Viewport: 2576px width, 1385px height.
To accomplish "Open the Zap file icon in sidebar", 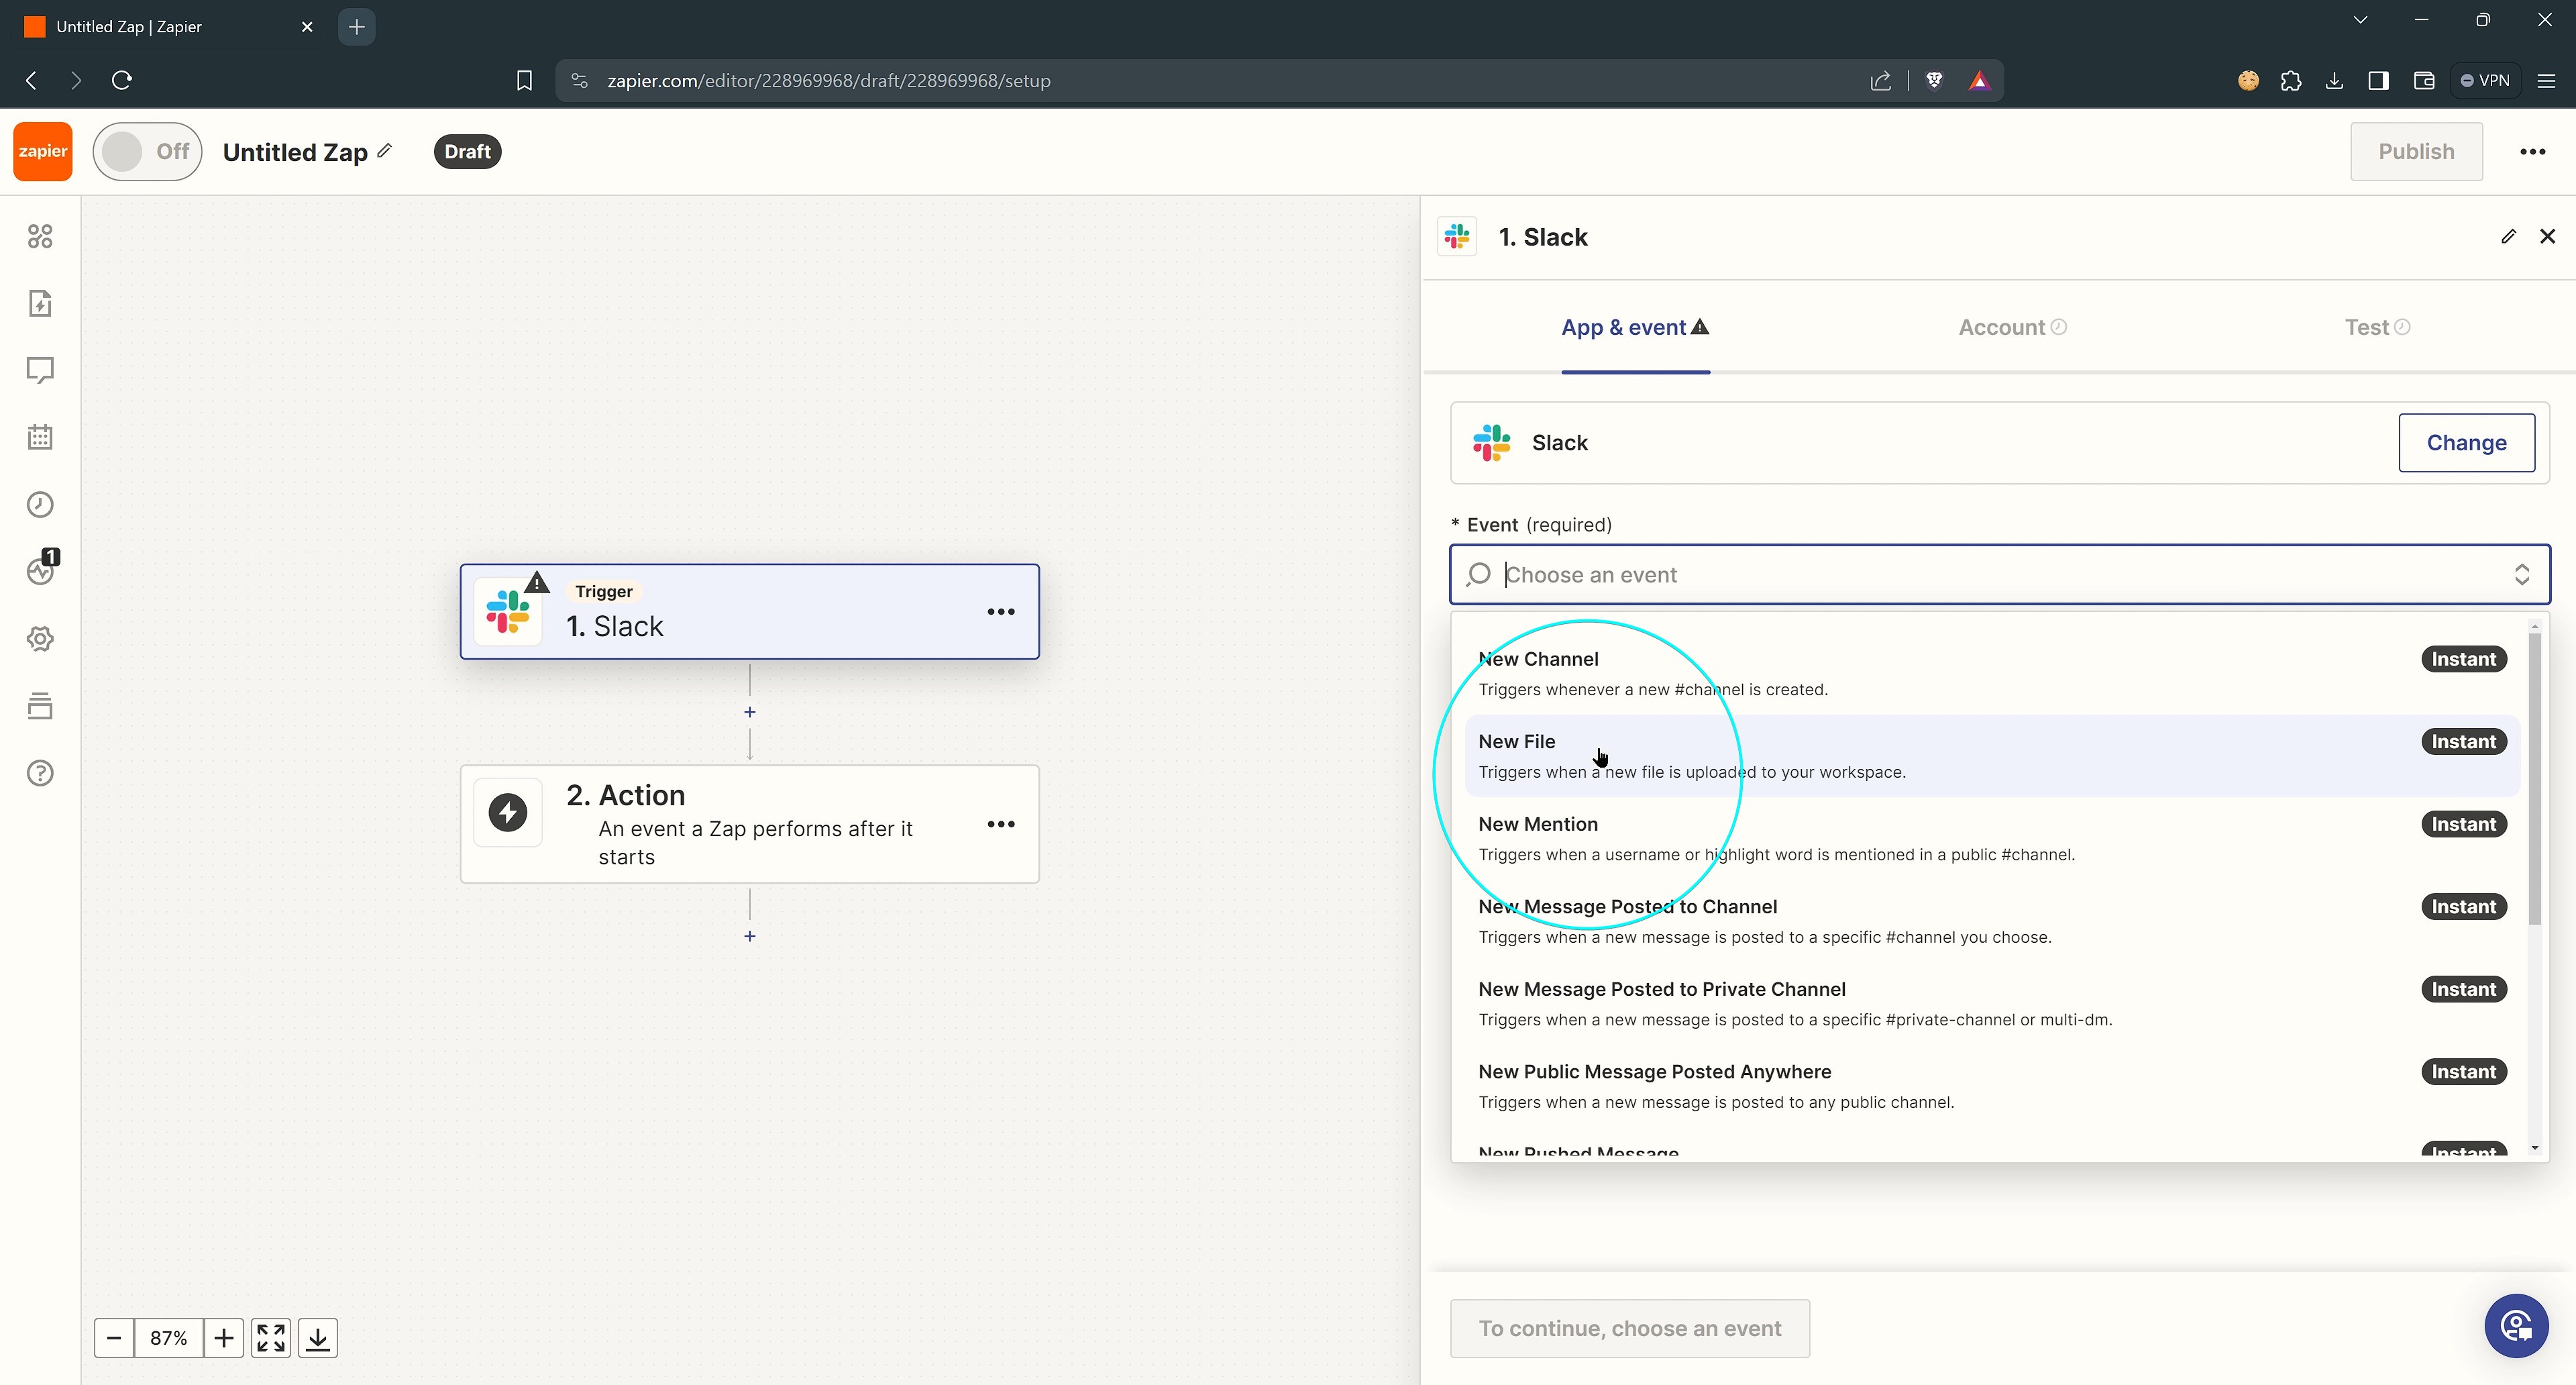I will [40, 303].
